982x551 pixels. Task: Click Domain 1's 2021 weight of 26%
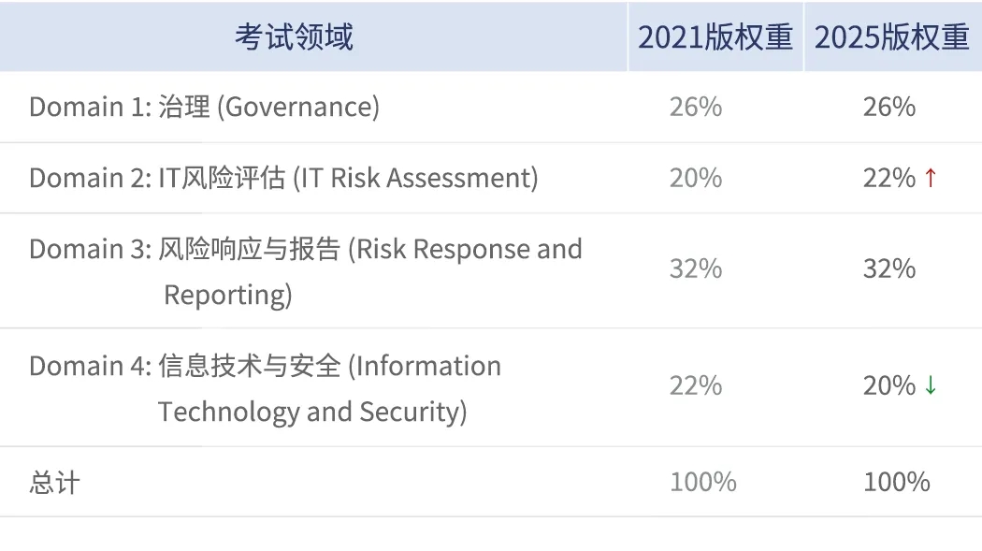pos(696,107)
